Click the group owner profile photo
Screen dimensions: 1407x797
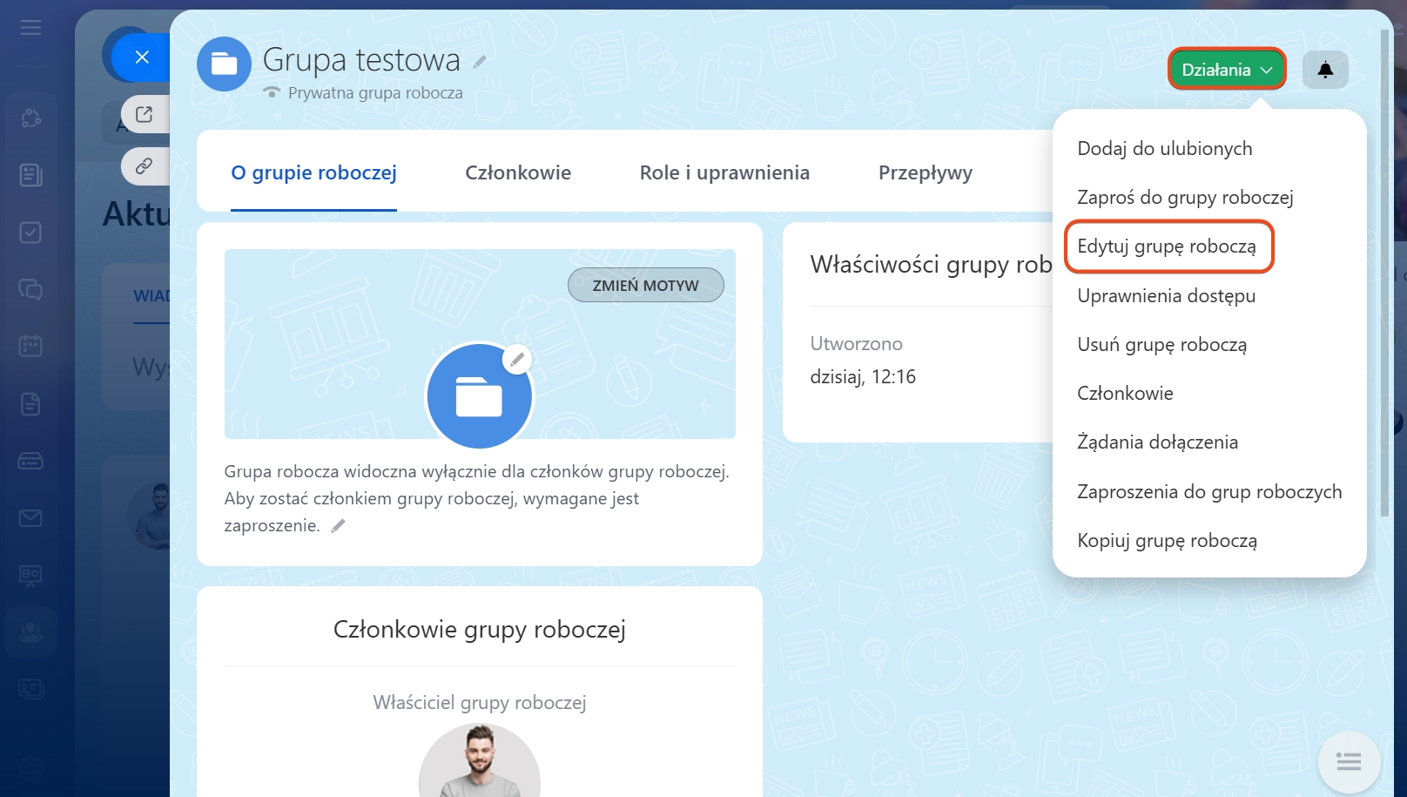pos(479,762)
